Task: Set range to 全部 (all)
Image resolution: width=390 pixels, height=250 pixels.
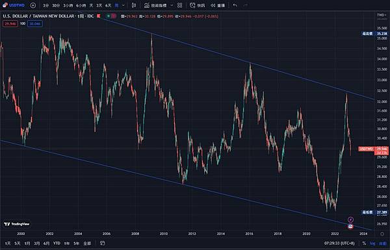Action: click(87, 244)
